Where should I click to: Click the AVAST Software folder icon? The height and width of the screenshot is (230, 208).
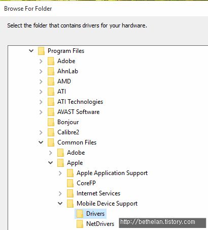[51, 112]
